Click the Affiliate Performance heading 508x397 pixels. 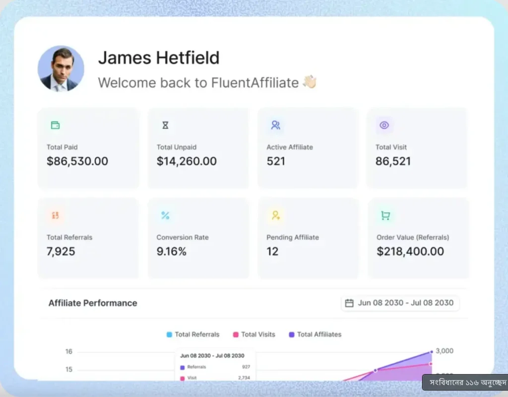(x=93, y=303)
